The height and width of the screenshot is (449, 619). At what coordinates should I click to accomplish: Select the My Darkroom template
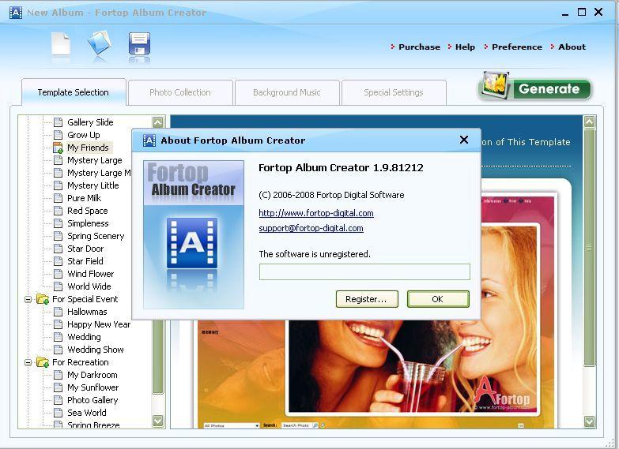92,375
